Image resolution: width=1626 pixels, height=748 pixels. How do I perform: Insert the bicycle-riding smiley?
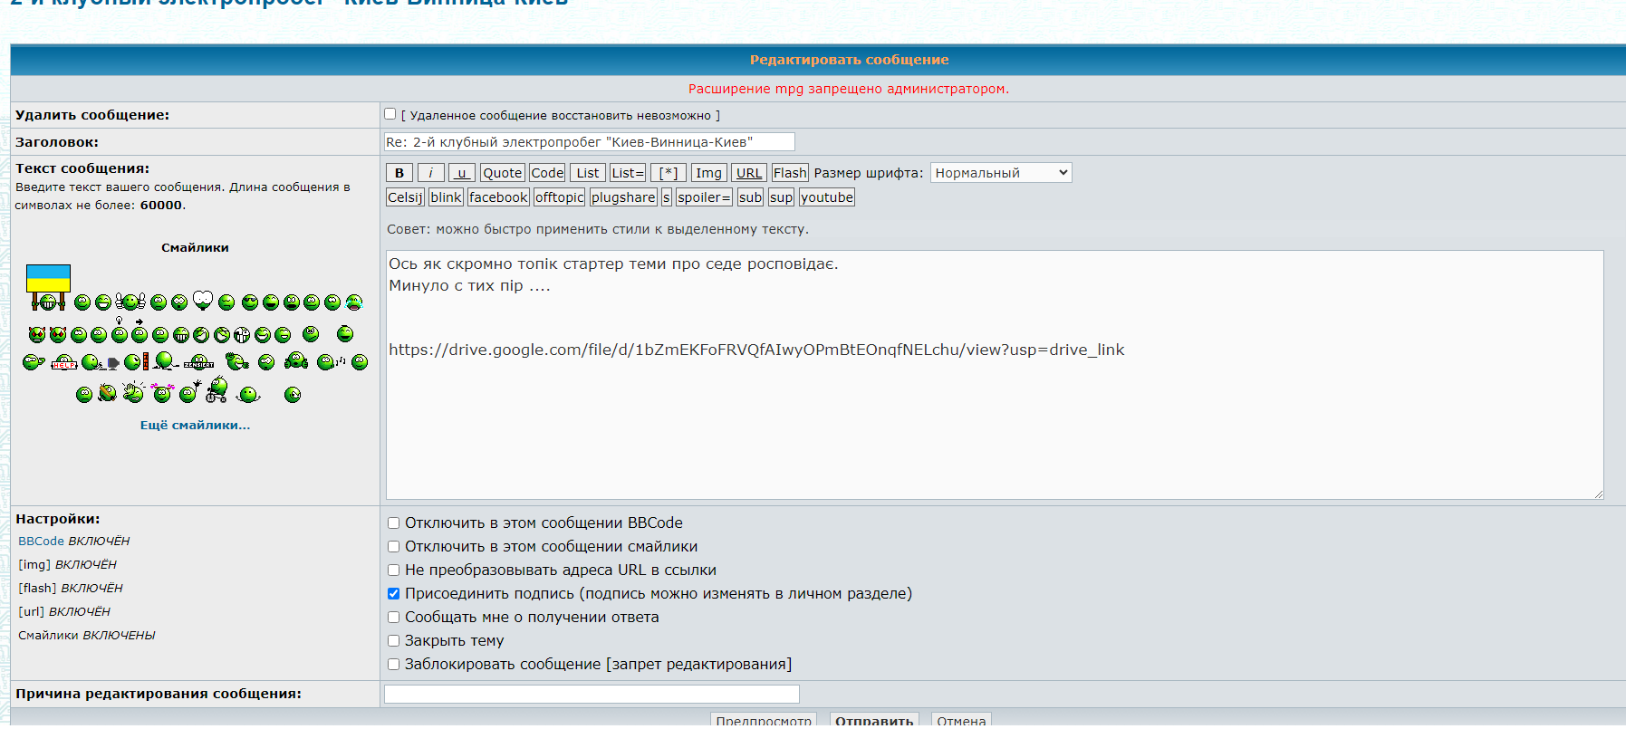216,389
